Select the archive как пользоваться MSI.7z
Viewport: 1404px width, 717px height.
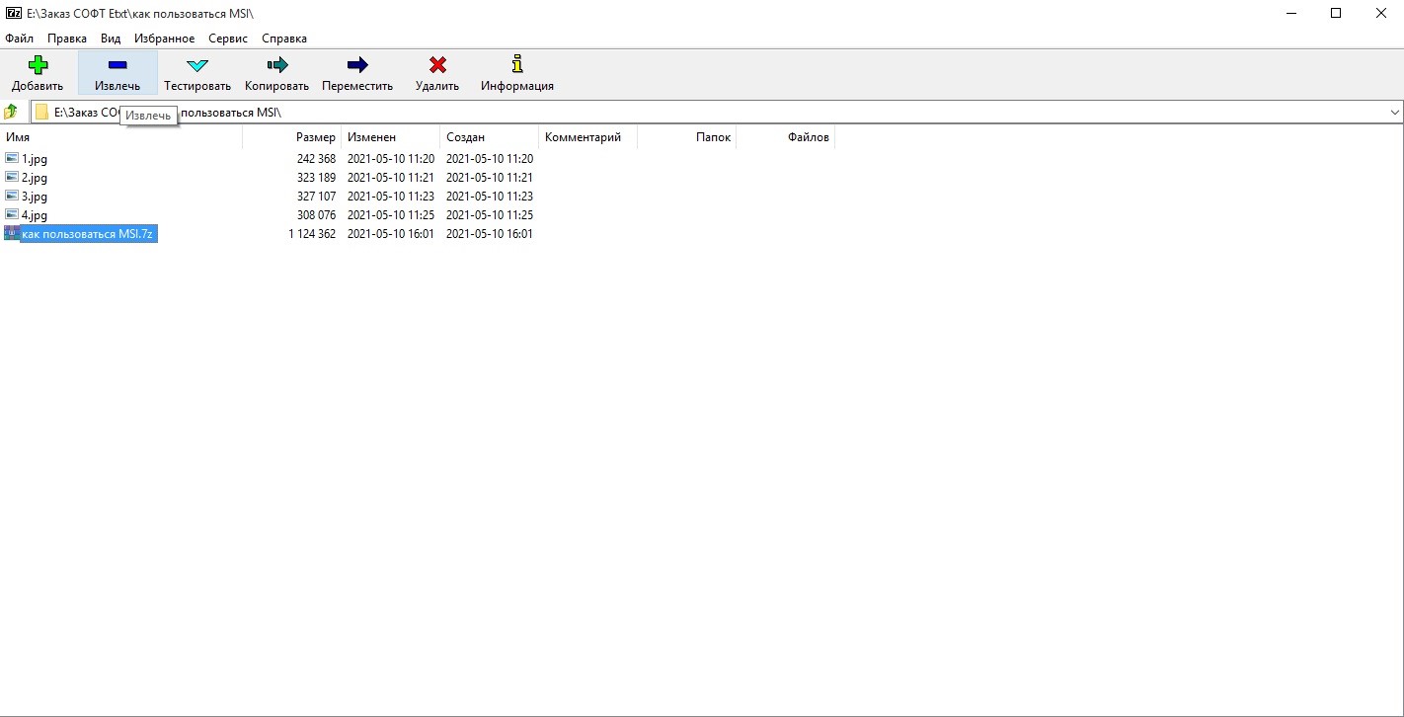[87, 234]
